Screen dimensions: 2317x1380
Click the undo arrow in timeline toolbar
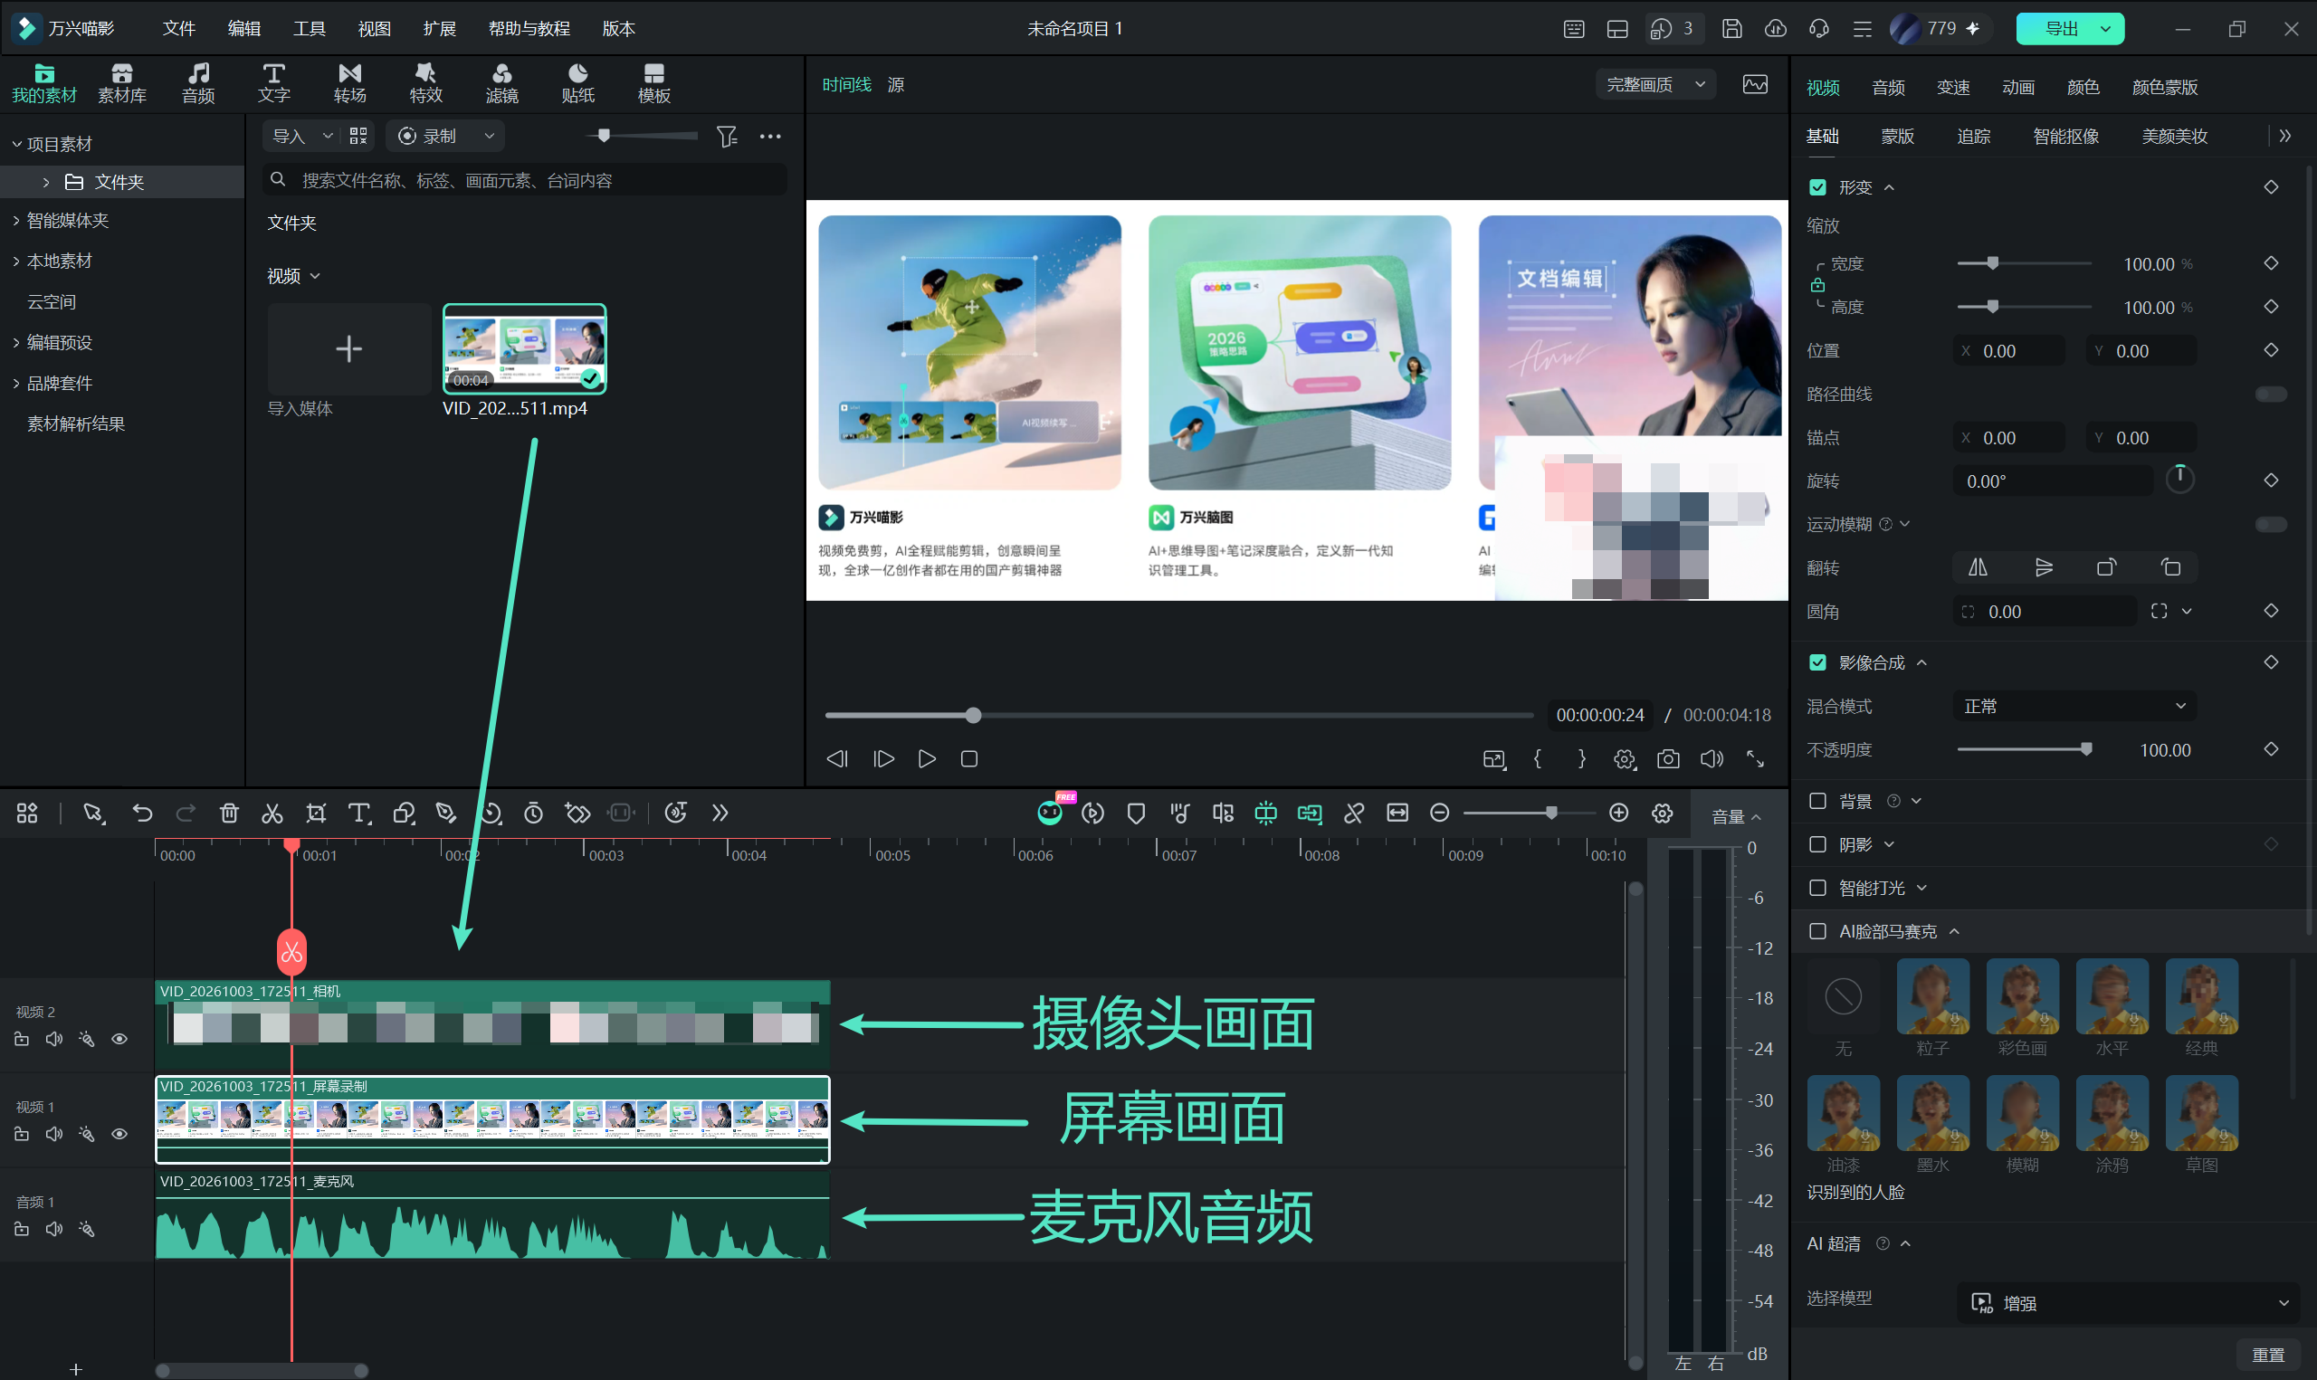point(142,814)
